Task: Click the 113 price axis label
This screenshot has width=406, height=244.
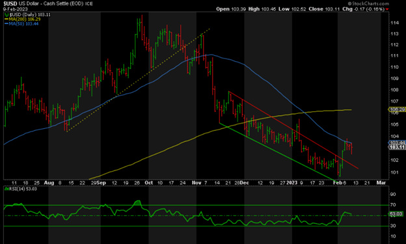Action: 394,34
